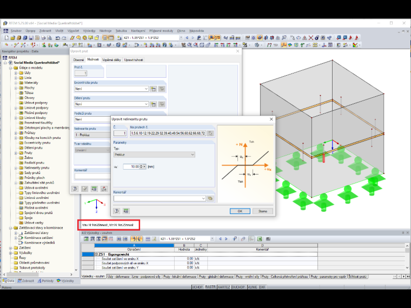Click next arrow in results table toolbar
The image size is (411, 308).
tap(226, 239)
